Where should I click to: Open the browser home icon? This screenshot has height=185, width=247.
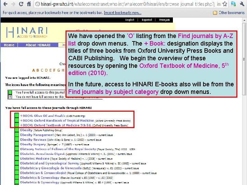pyautogui.click(x=29, y=4)
